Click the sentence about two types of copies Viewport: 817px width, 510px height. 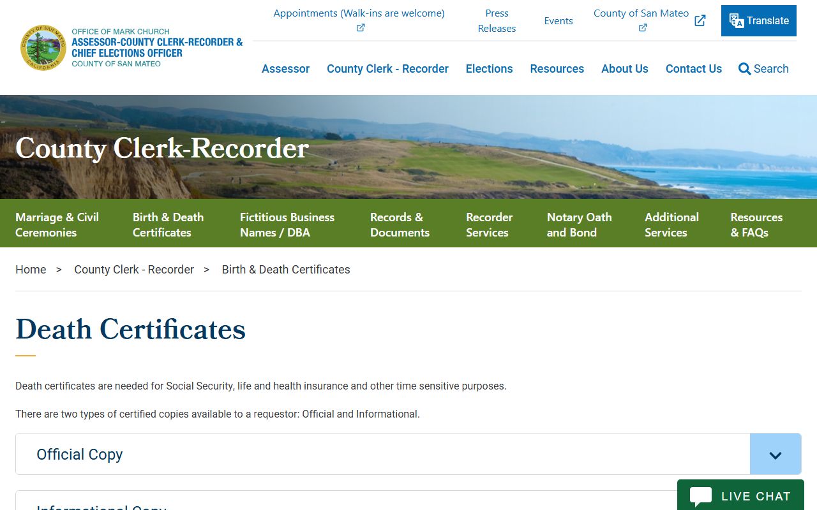pos(218,414)
